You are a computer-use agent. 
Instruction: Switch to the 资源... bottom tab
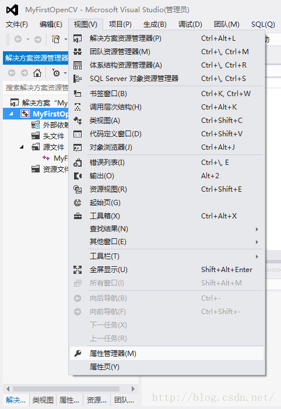coord(97,400)
